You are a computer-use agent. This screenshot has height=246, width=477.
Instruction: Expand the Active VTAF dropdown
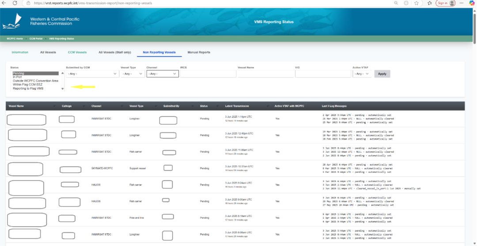tap(361, 74)
